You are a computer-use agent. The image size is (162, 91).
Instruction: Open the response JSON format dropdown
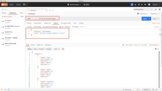(x=57, y=49)
